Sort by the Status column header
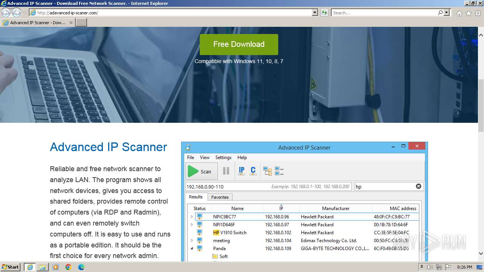484x272 pixels. (199, 209)
